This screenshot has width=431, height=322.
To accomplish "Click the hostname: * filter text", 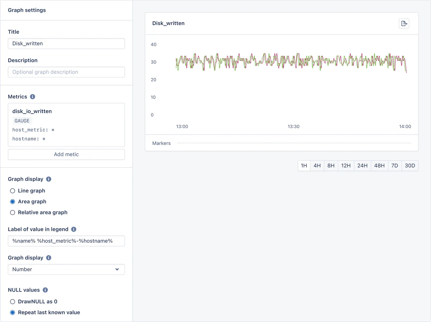I will tap(29, 139).
